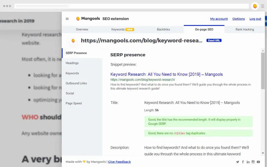The width and height of the screenshot is (267, 167).
Task: Log out of the Mangools extension
Action: 255,19
